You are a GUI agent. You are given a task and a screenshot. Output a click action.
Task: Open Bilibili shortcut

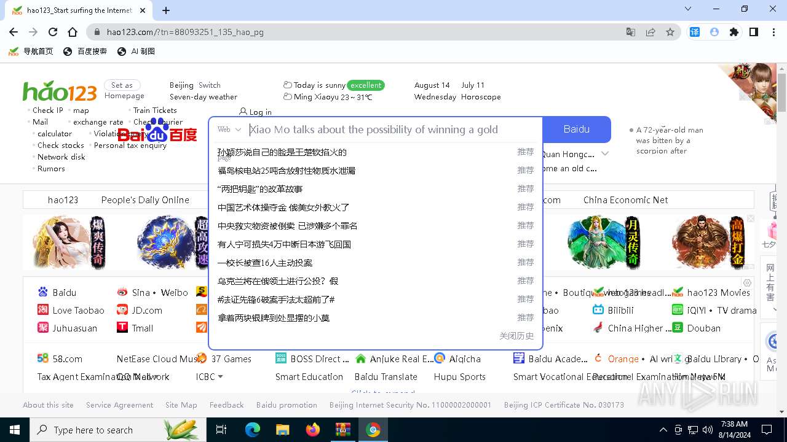pyautogui.click(x=613, y=310)
